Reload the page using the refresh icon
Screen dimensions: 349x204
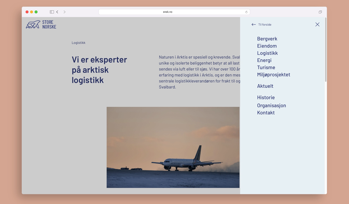246,12
